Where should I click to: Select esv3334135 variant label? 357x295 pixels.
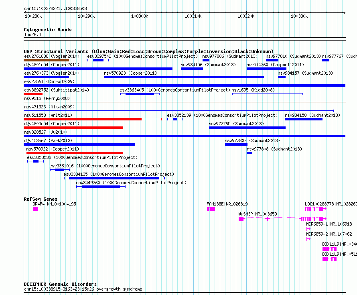point(119,174)
